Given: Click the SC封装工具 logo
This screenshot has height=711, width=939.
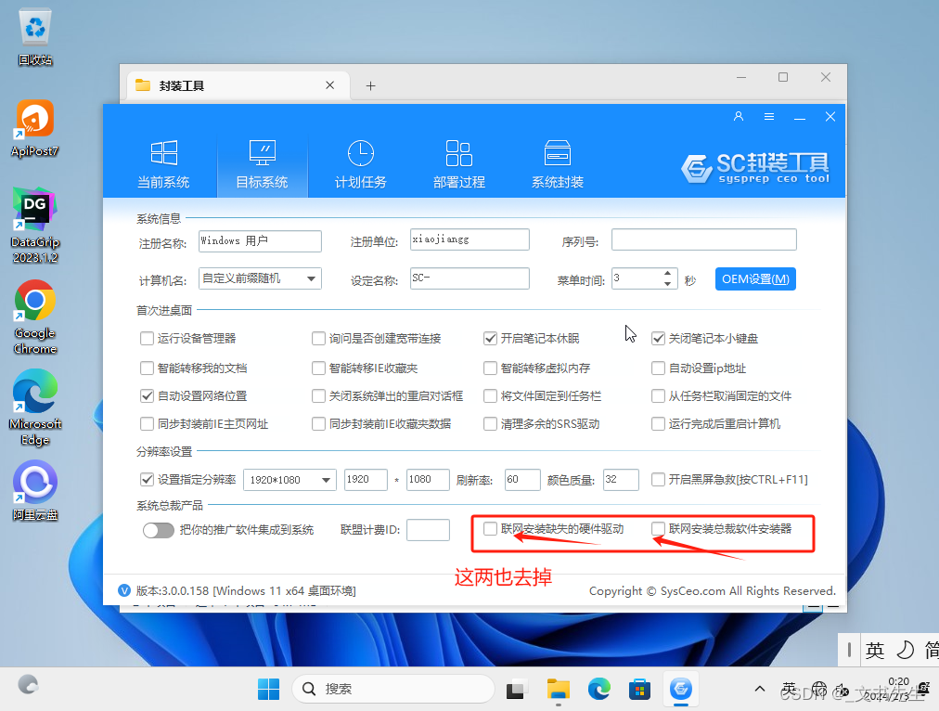Looking at the screenshot, I should pos(756,168).
